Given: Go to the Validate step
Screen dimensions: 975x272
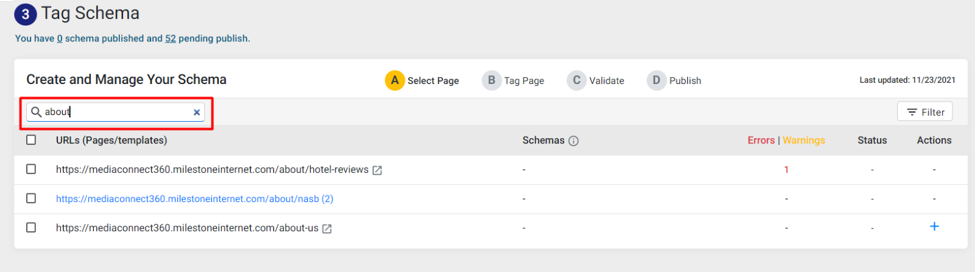Looking at the screenshot, I should coord(595,80).
